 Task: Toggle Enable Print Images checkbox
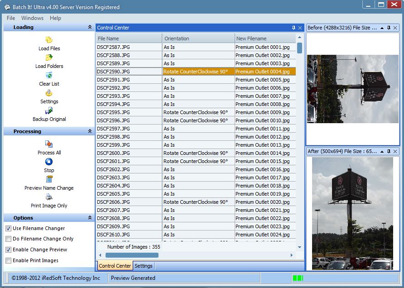[x=8, y=261]
